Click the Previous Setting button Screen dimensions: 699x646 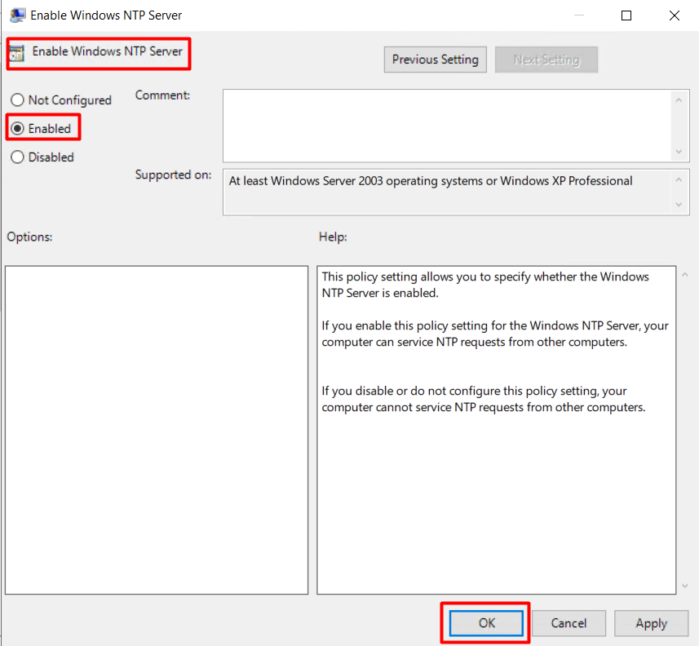(x=435, y=60)
